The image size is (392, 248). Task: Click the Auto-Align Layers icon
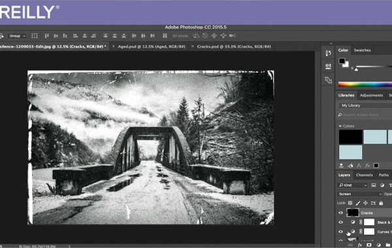(165, 36)
